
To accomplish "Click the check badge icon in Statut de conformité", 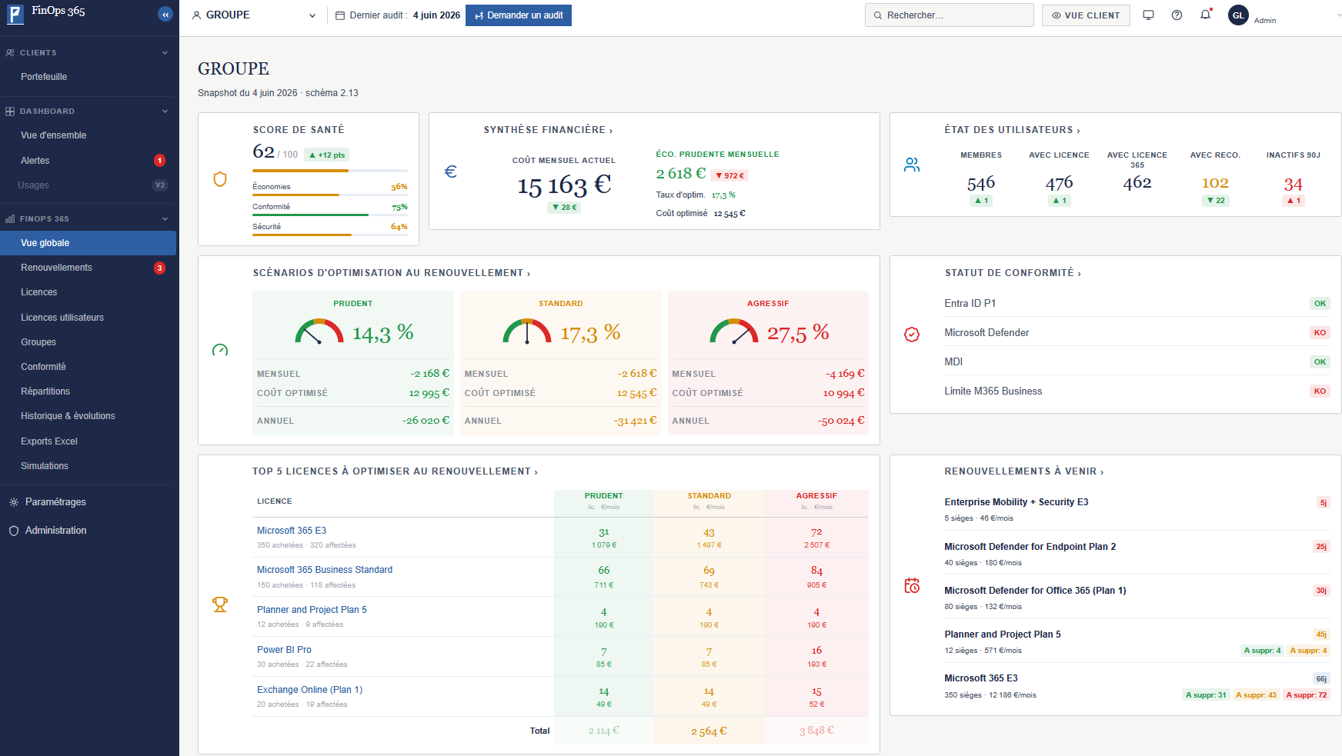I will click(x=912, y=335).
